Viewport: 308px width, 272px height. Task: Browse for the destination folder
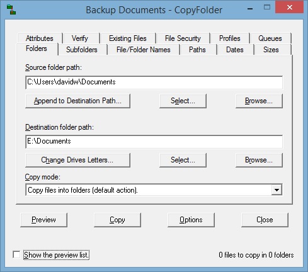click(x=259, y=160)
